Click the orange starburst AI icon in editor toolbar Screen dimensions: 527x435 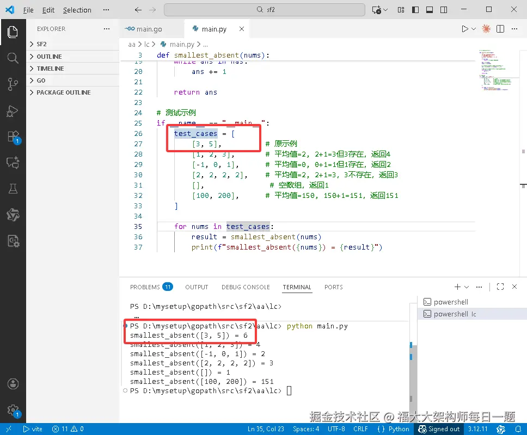[486, 29]
